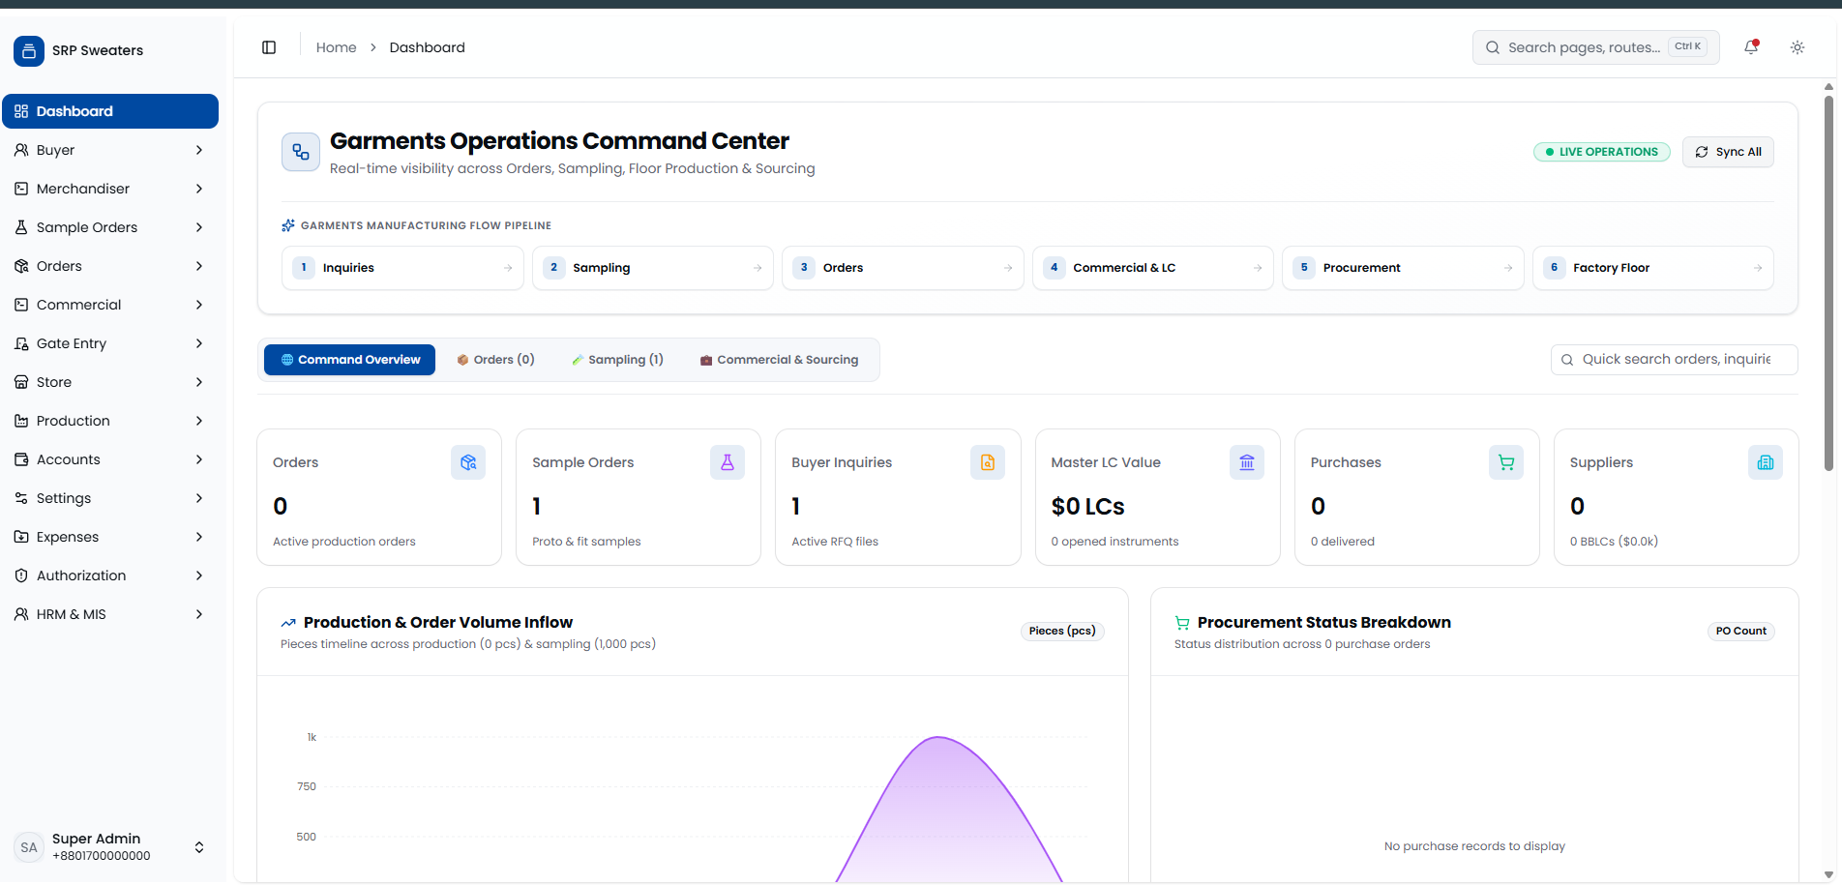This screenshot has height=885, width=1842.
Task: Click the Store sidebar icon
Action: tap(21, 382)
